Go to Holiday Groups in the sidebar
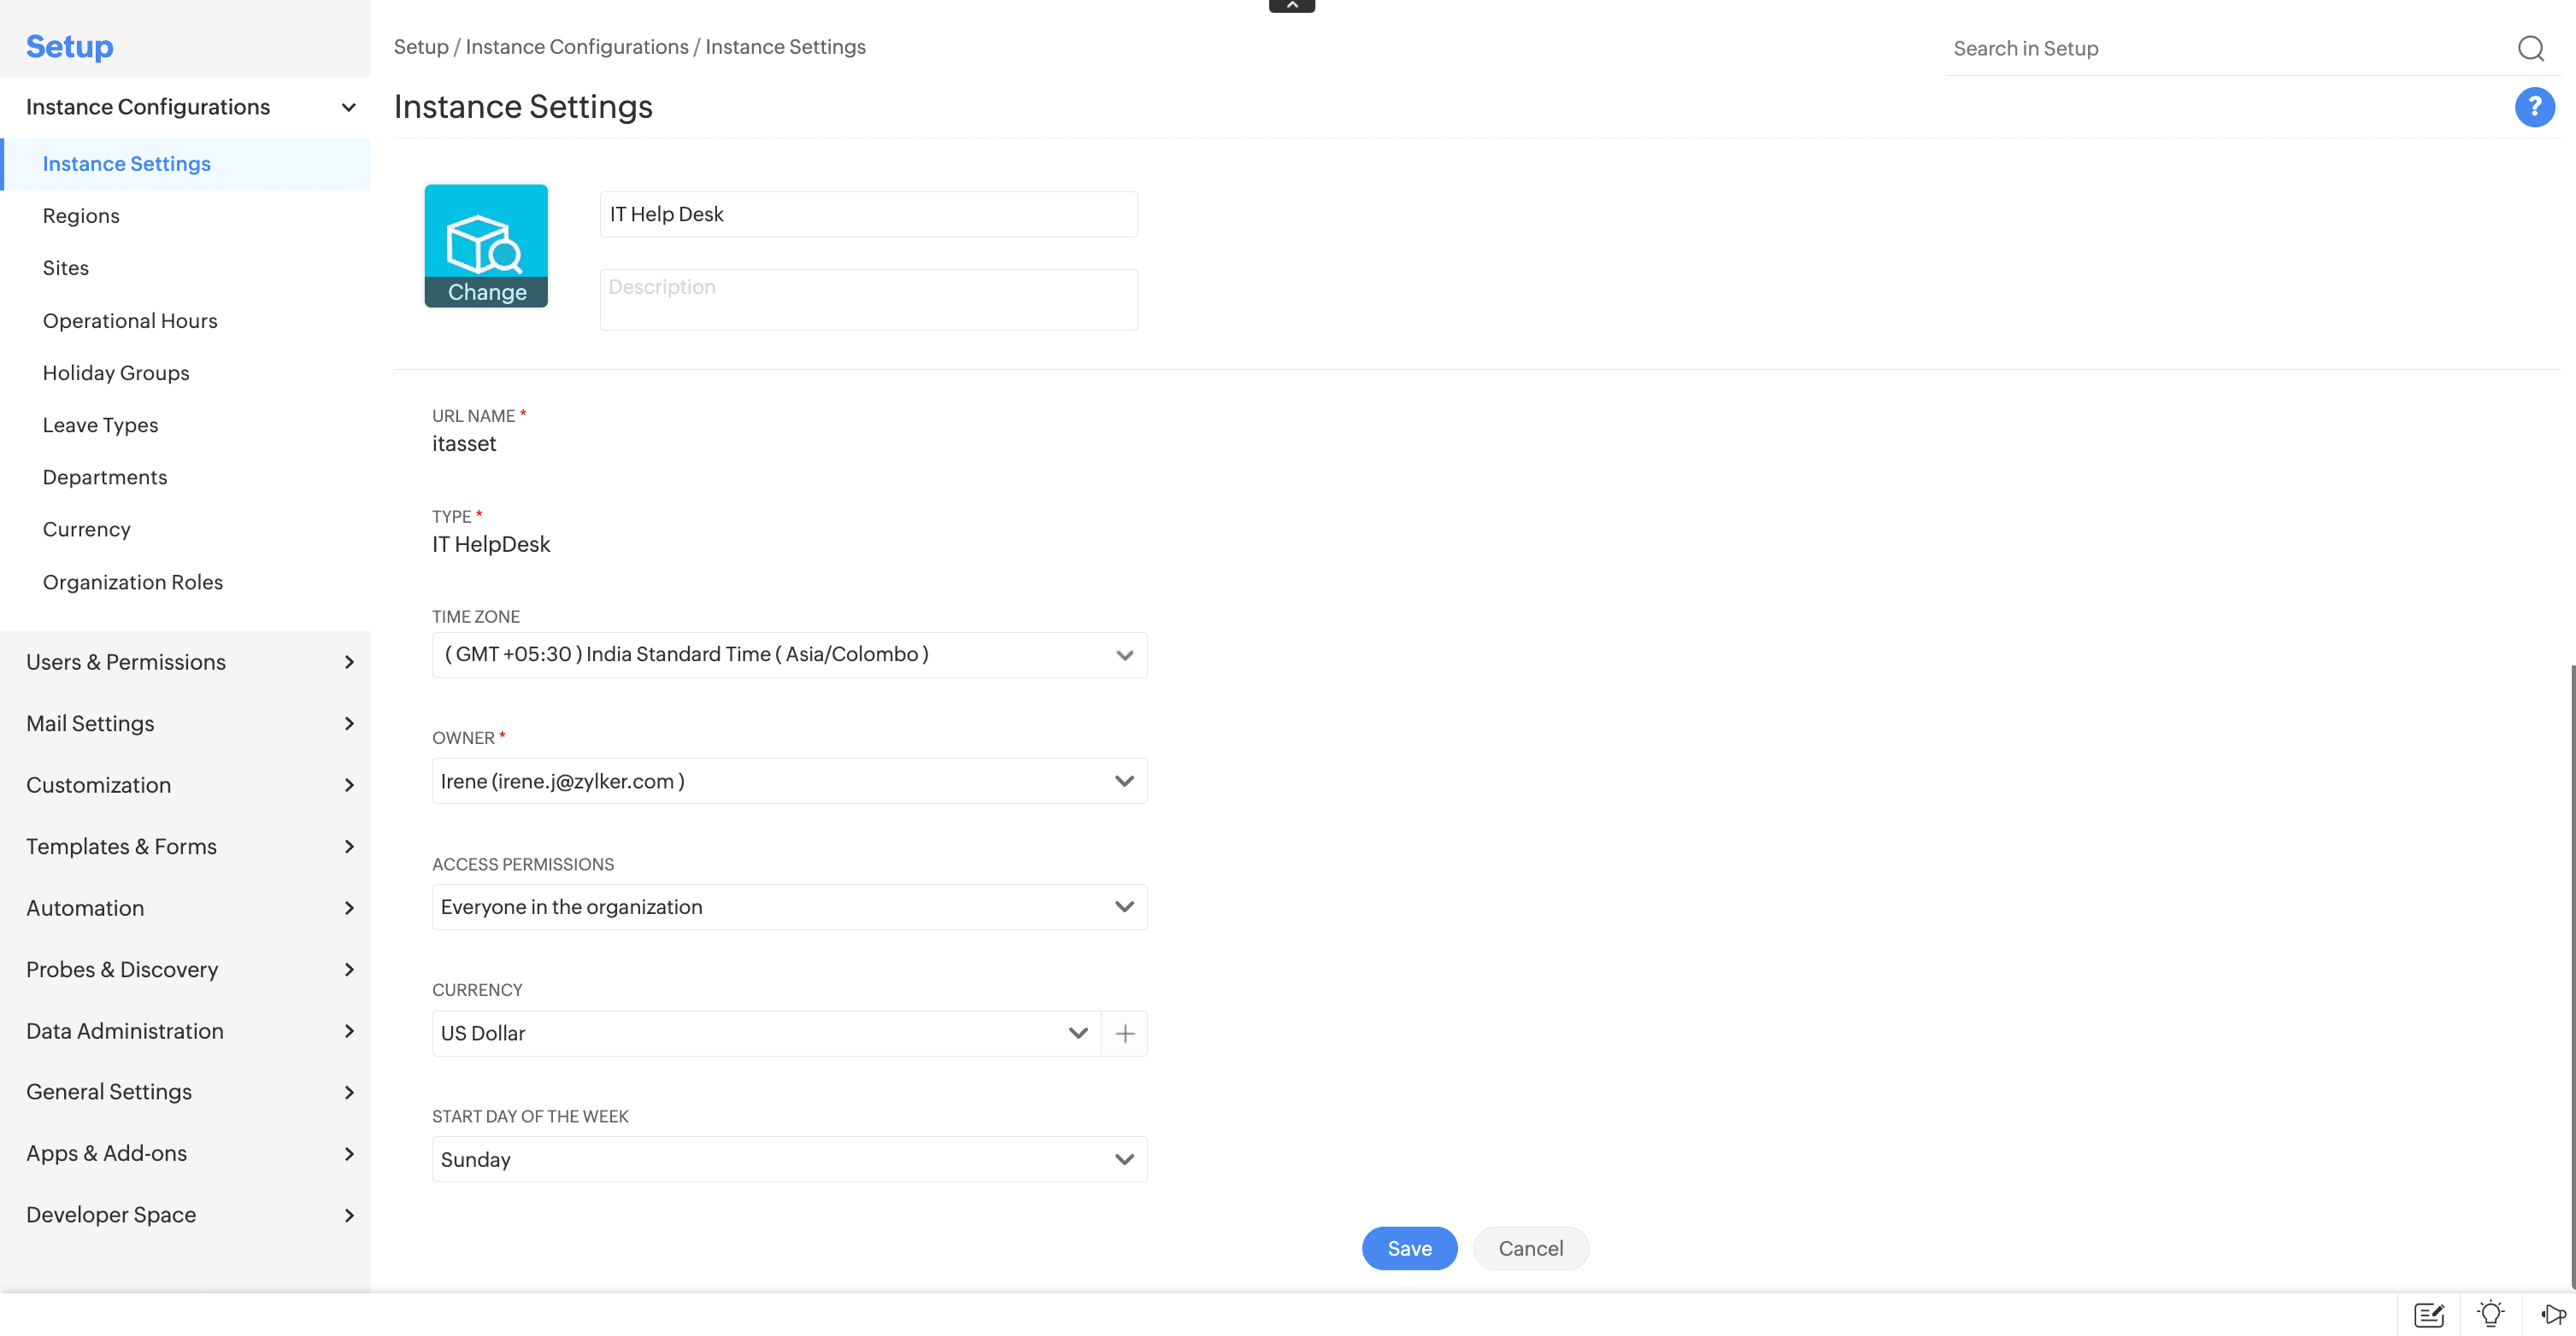Viewport: 2576px width, 1336px height. click(116, 372)
